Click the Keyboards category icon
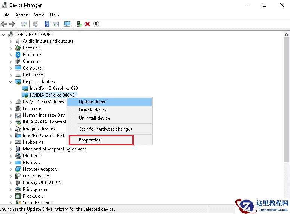This screenshot has width=290, height=214. click(x=18, y=142)
